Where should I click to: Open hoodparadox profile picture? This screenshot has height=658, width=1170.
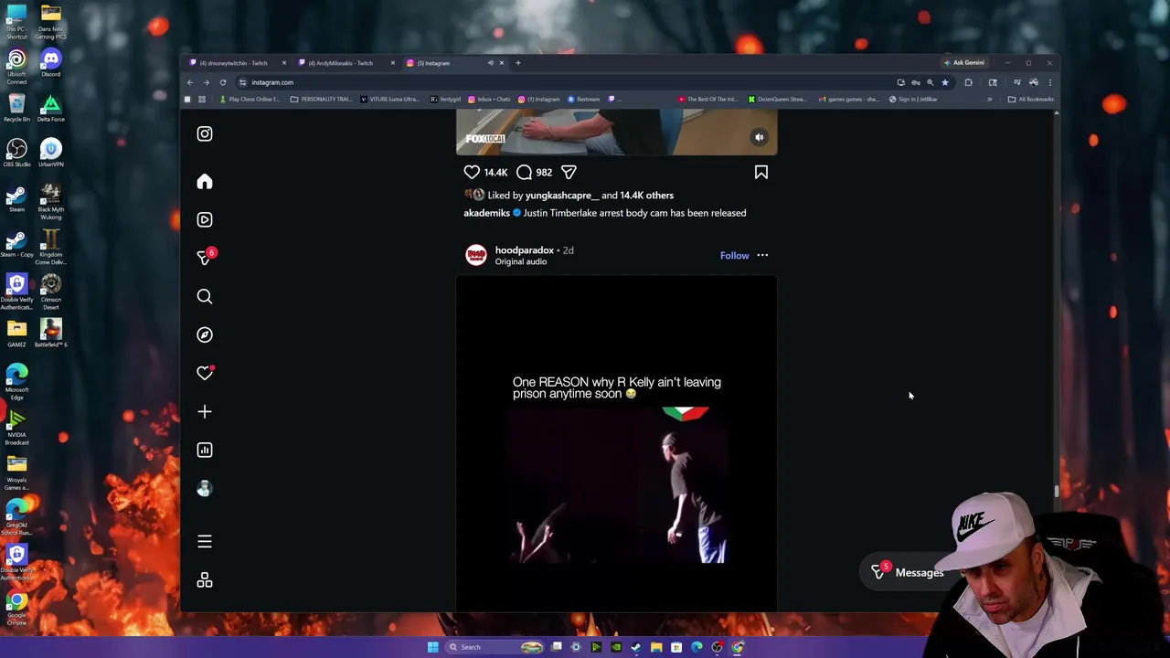click(x=476, y=256)
